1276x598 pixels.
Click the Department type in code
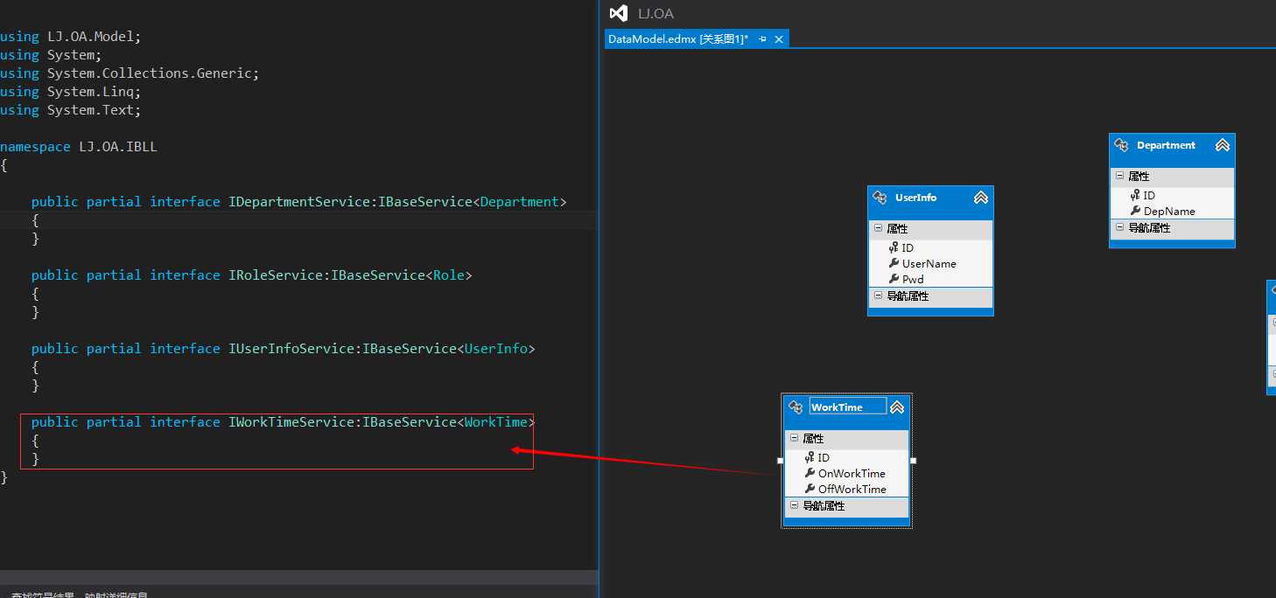(519, 202)
